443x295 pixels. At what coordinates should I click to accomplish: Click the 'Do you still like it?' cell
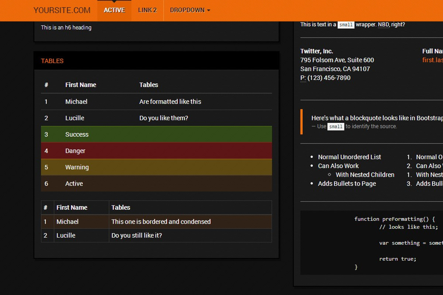(x=137, y=235)
